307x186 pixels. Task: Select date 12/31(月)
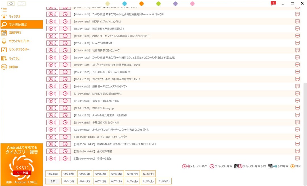click(x=69, y=181)
